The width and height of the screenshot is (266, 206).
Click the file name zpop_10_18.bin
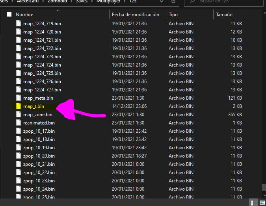click(x=39, y=139)
